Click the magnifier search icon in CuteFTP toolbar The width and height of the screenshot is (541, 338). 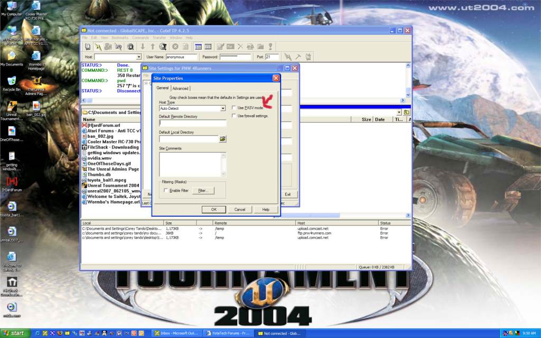coord(130,46)
